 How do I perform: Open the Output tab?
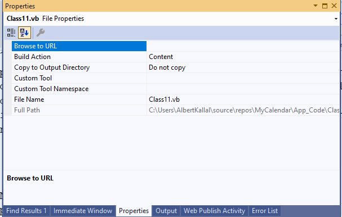tap(166, 211)
